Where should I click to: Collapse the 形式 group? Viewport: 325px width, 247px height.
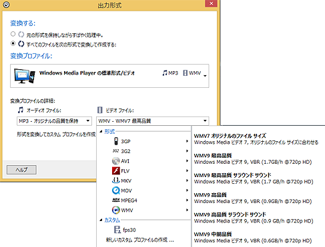[x=101, y=131]
